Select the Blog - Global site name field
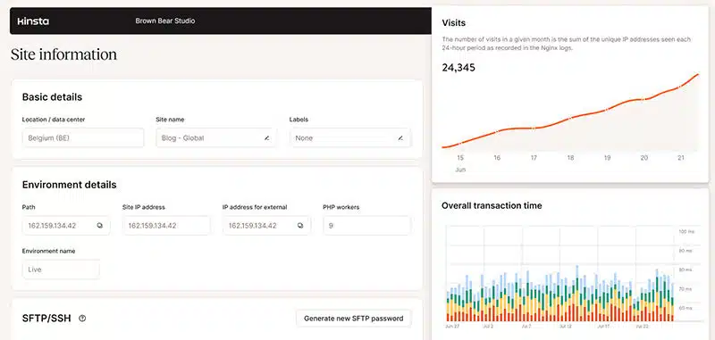 (216, 138)
